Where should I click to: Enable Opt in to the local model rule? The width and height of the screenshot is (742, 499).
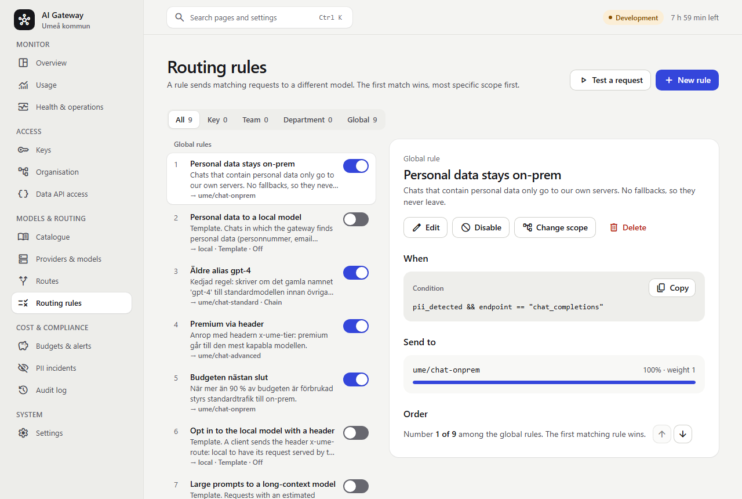[x=356, y=433]
